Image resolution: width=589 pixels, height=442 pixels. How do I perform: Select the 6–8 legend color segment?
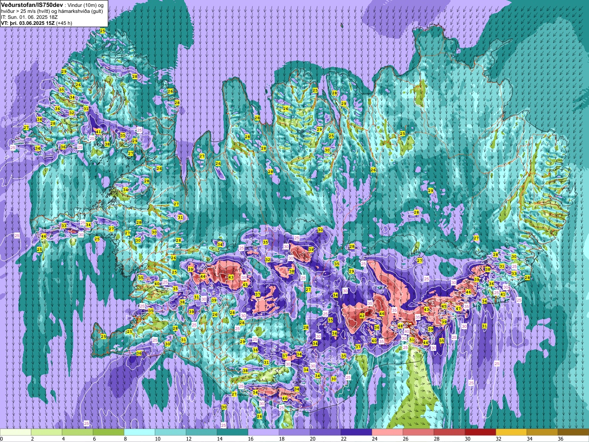(109, 432)
